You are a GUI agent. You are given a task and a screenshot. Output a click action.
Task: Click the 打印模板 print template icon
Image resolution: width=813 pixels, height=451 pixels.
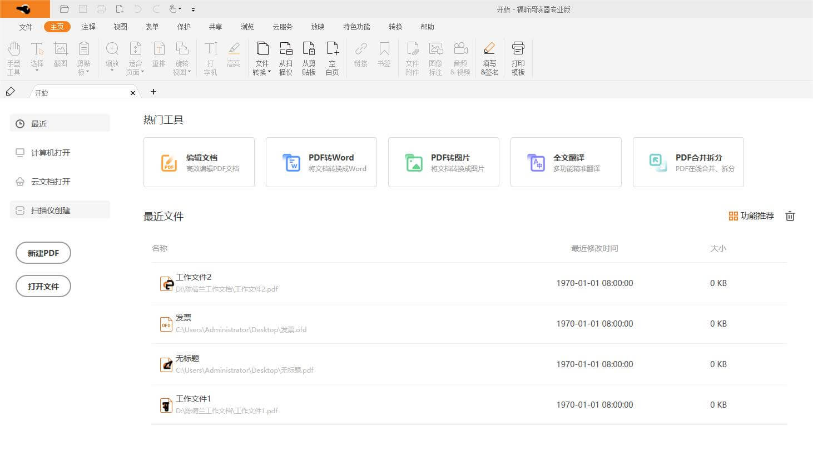pos(518,58)
